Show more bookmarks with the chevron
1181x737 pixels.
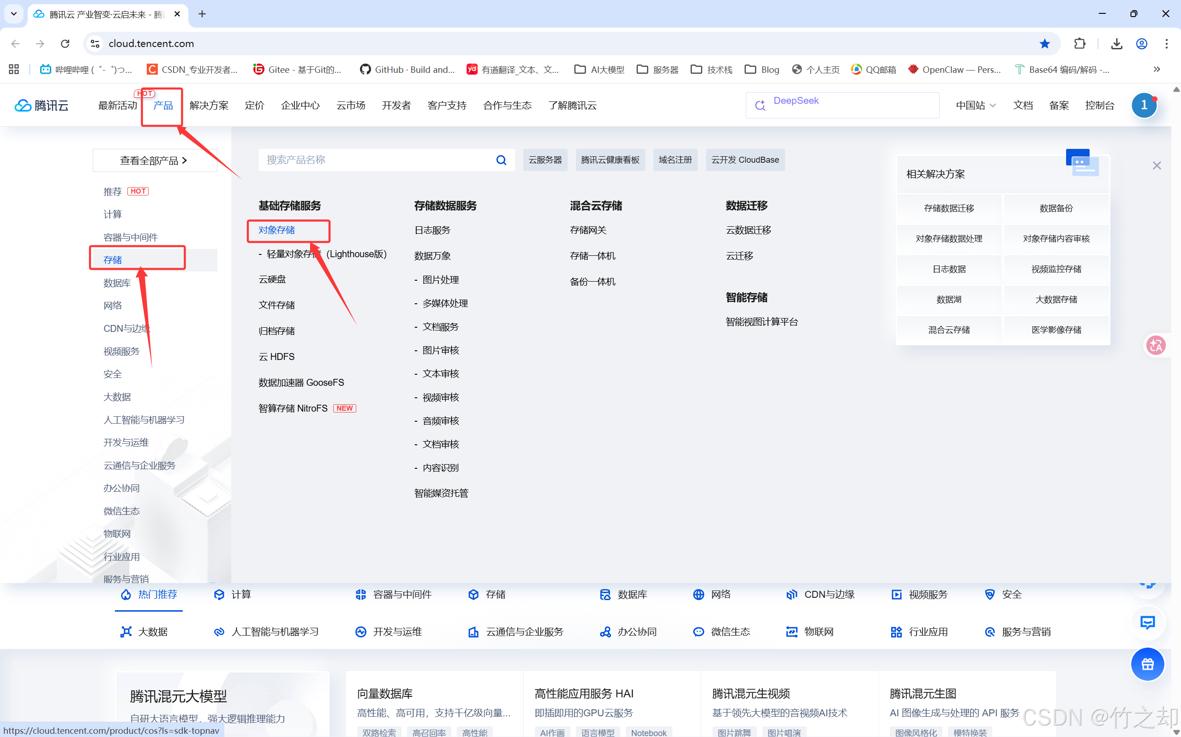coord(1157,69)
